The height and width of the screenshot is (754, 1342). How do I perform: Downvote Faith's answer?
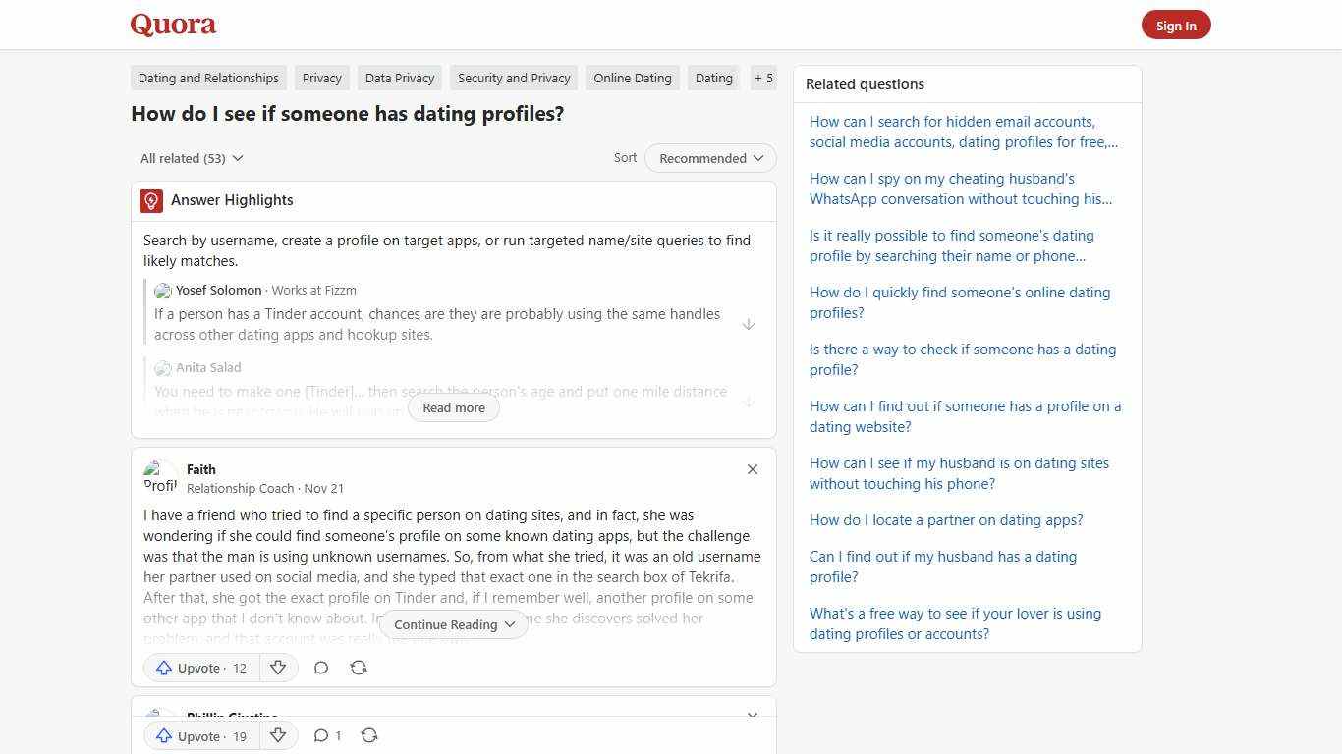coord(278,668)
